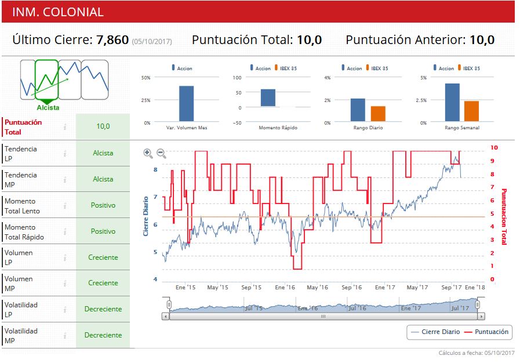Click the blue Var. Volumen Mes bar
Image resolution: width=520 pixels, height=363 pixels.
click(x=187, y=104)
